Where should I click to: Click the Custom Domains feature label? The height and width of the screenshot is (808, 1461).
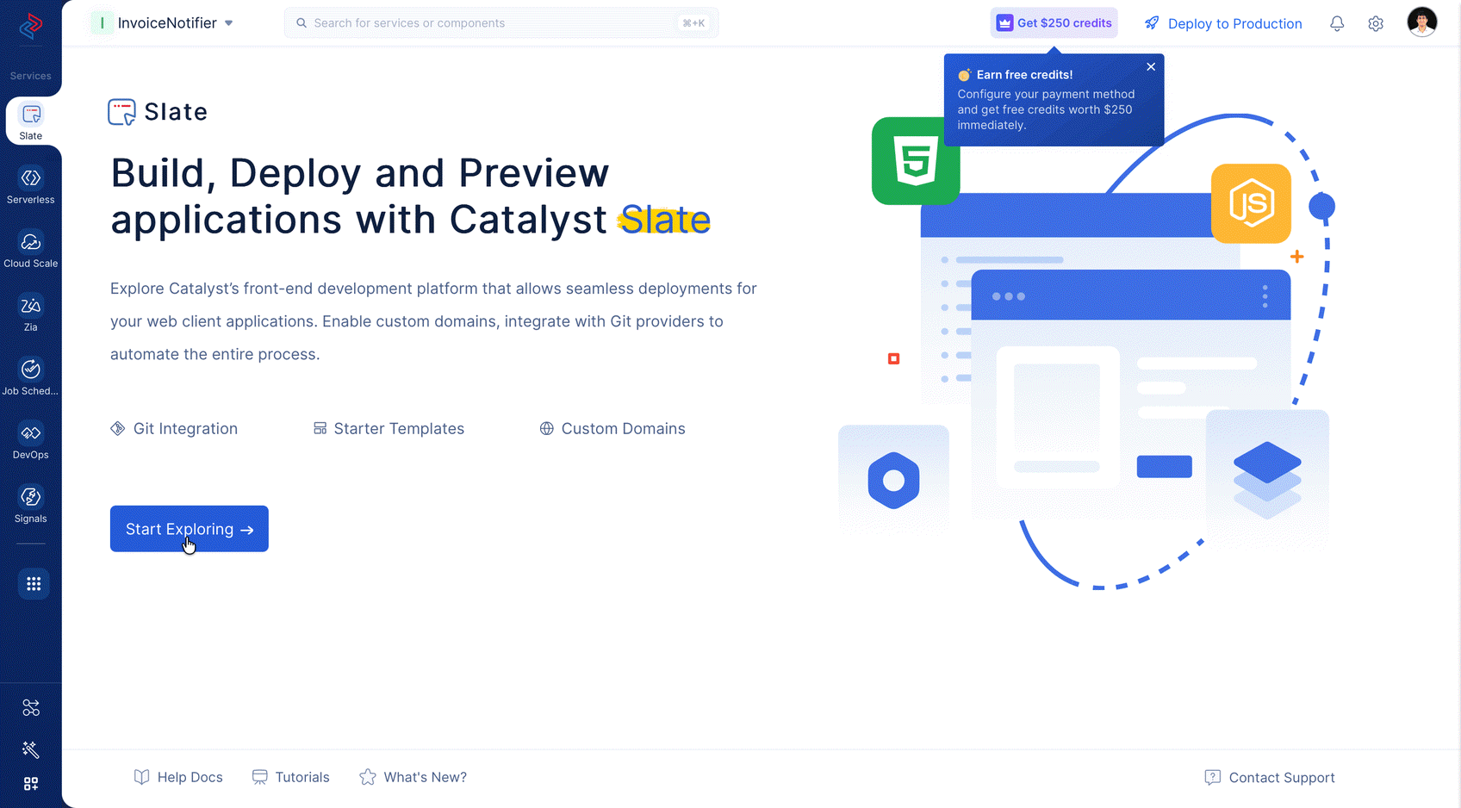click(612, 429)
